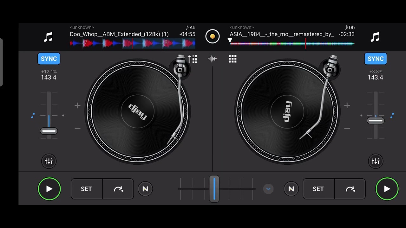Nudge left deck pitch up with plus
This screenshot has width=406, height=228.
point(77,105)
